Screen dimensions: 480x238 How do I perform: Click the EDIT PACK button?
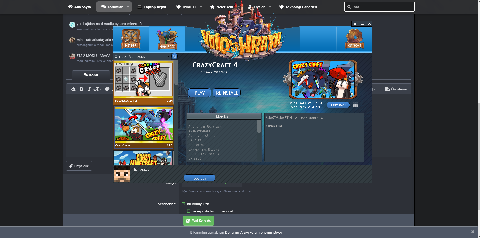click(339, 105)
